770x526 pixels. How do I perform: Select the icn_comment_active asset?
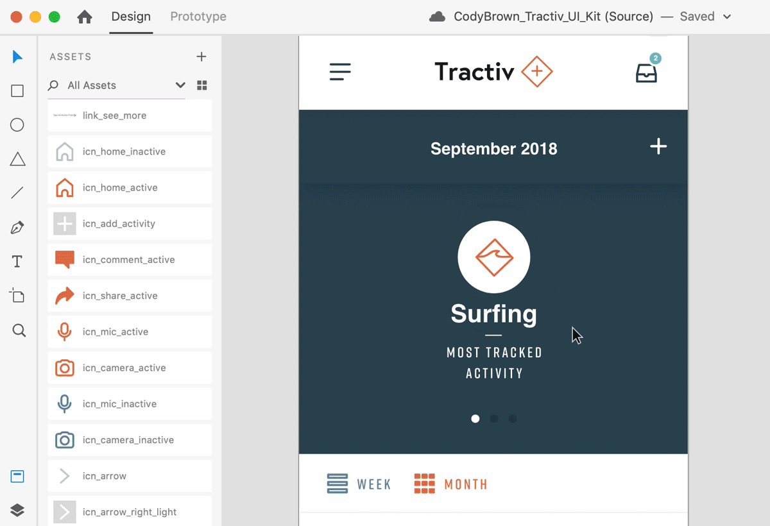pyautogui.click(x=130, y=260)
